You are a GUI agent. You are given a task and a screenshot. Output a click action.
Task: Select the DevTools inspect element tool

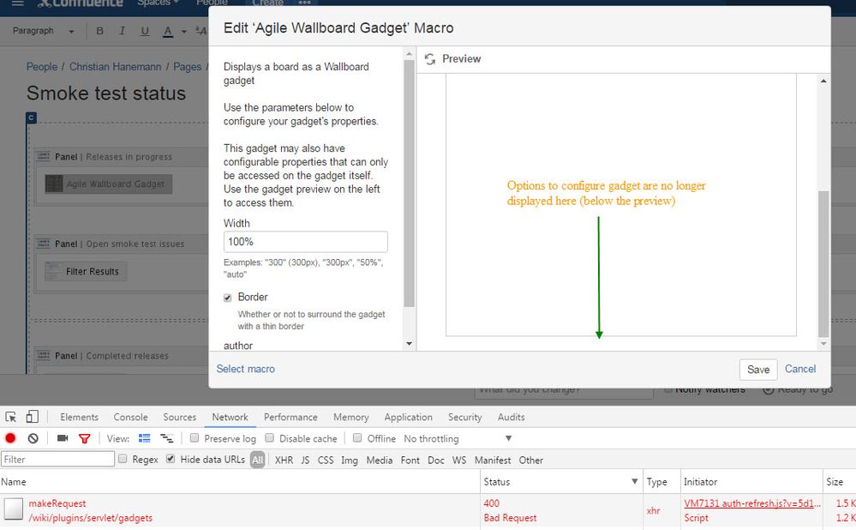coord(10,417)
